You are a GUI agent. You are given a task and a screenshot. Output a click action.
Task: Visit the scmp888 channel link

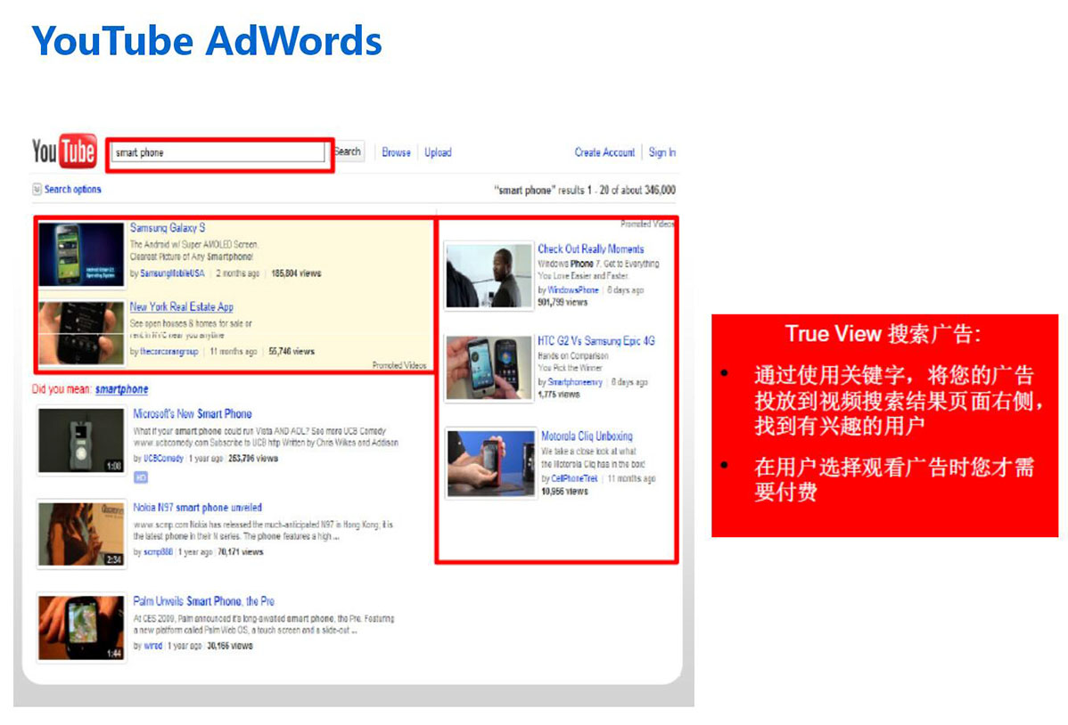point(159,552)
